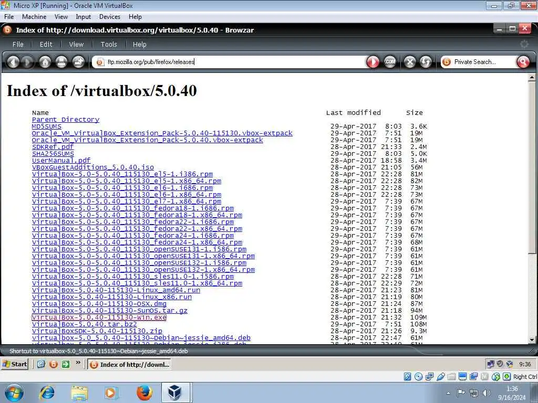
Task: Click page scrollbar up arrow
Action: 532,78
